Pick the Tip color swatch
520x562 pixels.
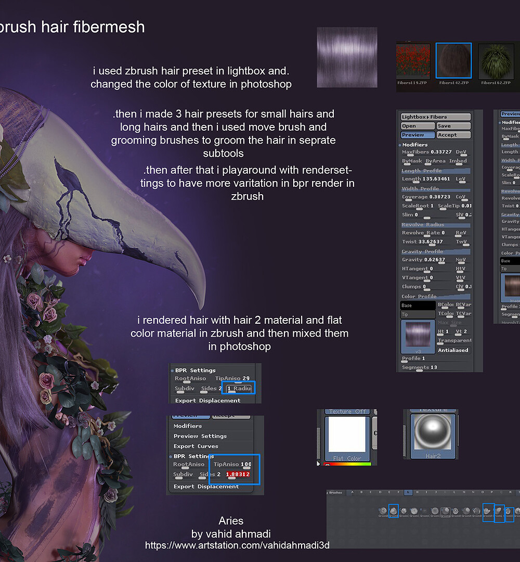418,314
